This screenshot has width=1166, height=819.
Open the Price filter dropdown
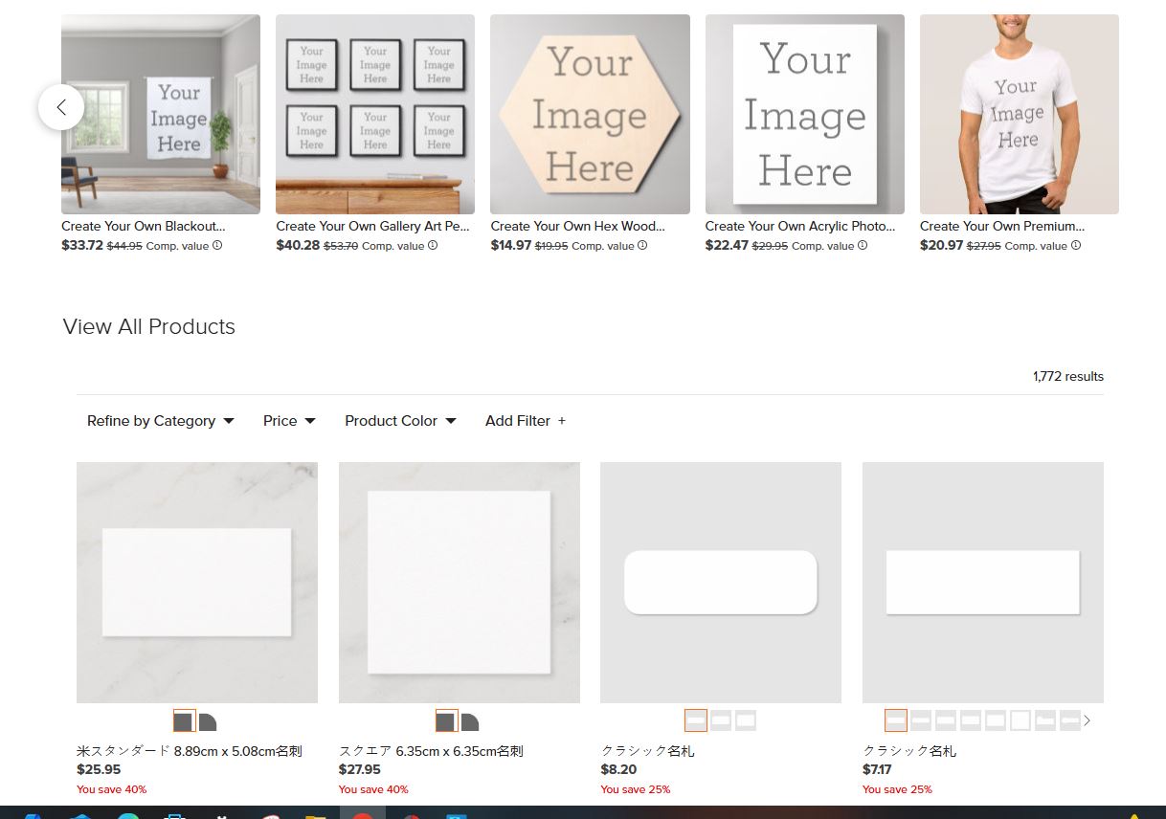tap(290, 421)
